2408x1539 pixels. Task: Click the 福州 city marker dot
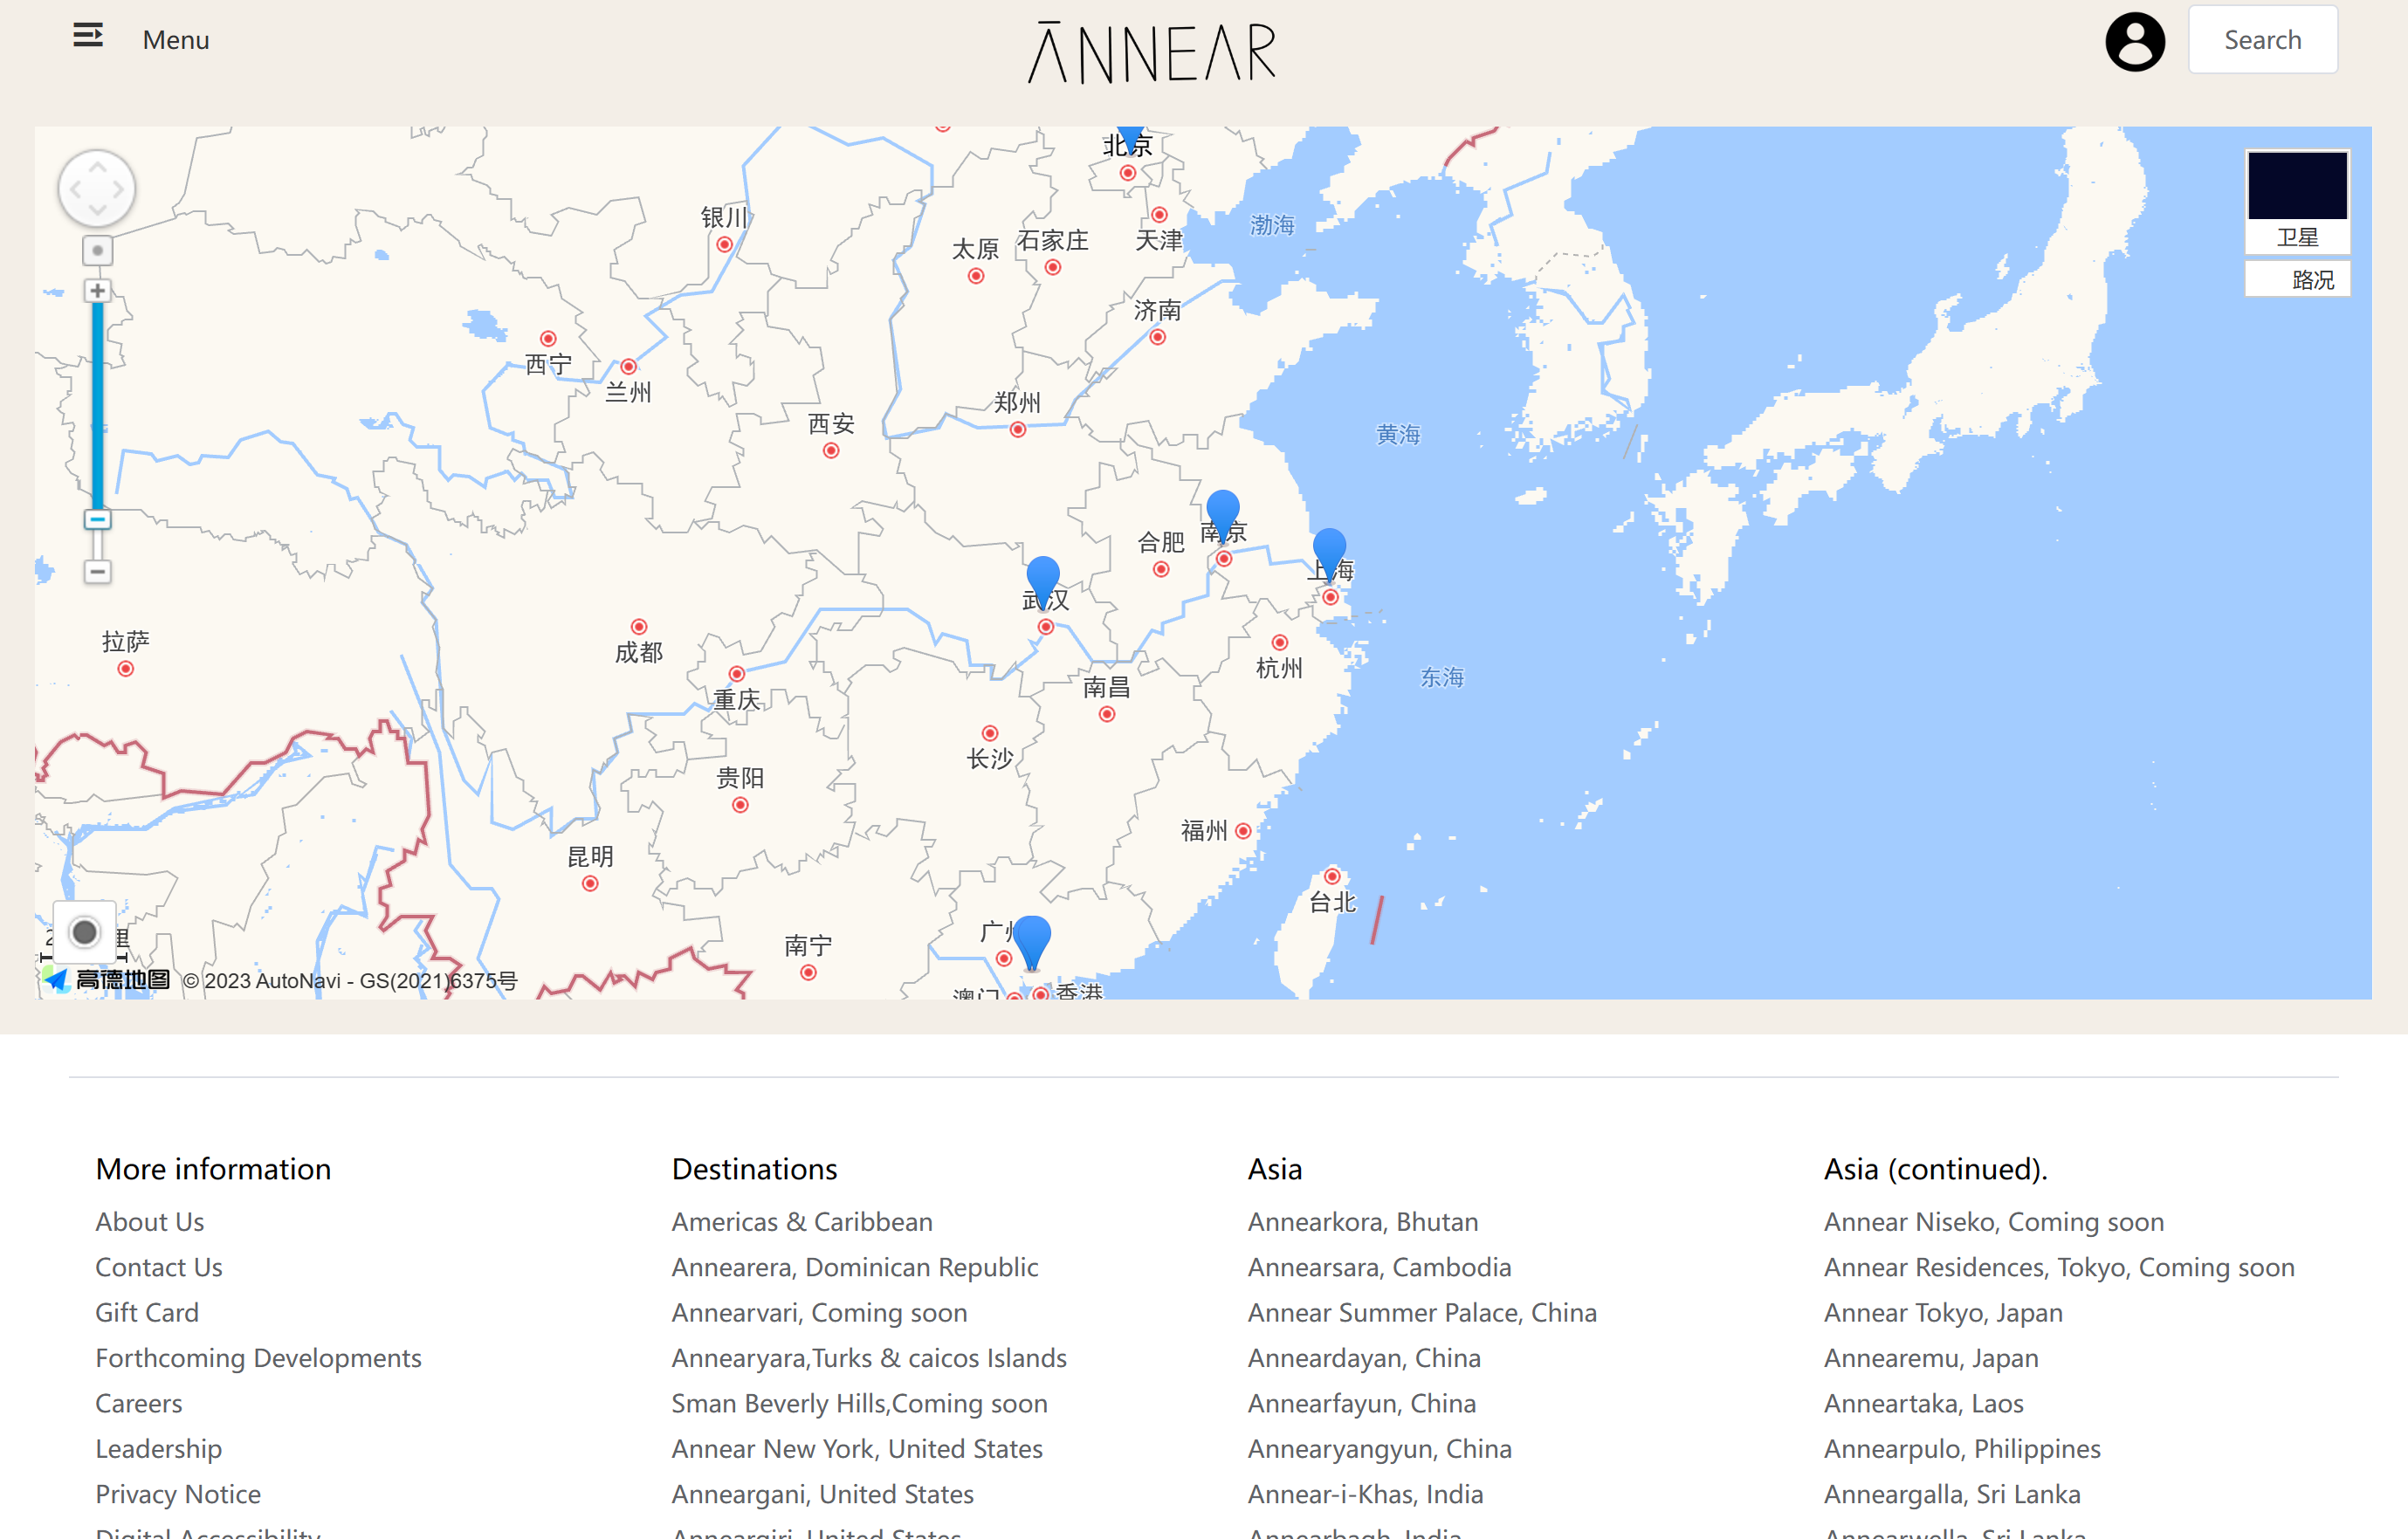[1243, 831]
